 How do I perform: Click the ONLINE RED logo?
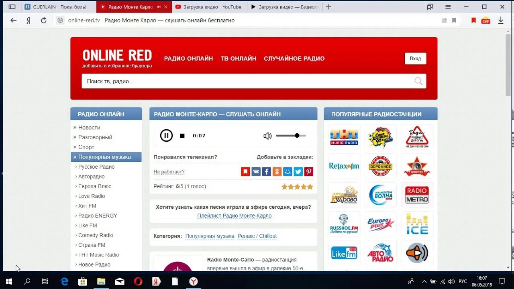pyautogui.click(x=117, y=55)
